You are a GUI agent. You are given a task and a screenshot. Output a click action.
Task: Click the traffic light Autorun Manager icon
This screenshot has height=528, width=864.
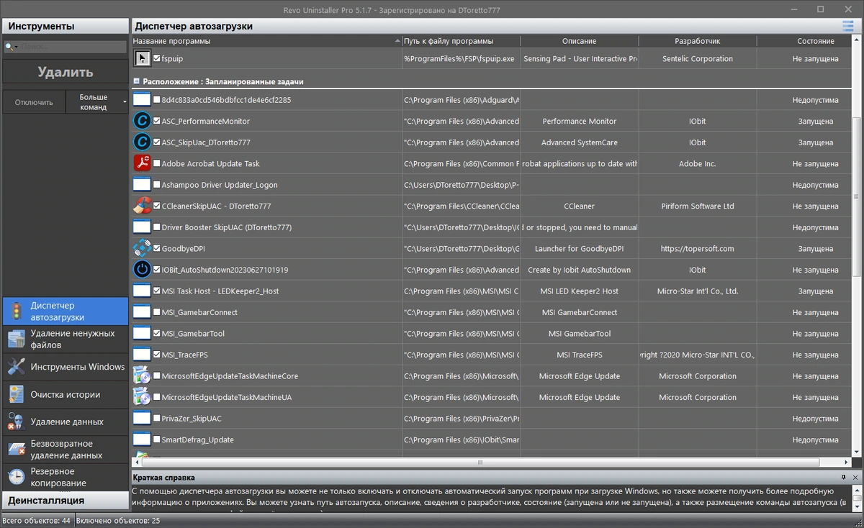(x=16, y=311)
